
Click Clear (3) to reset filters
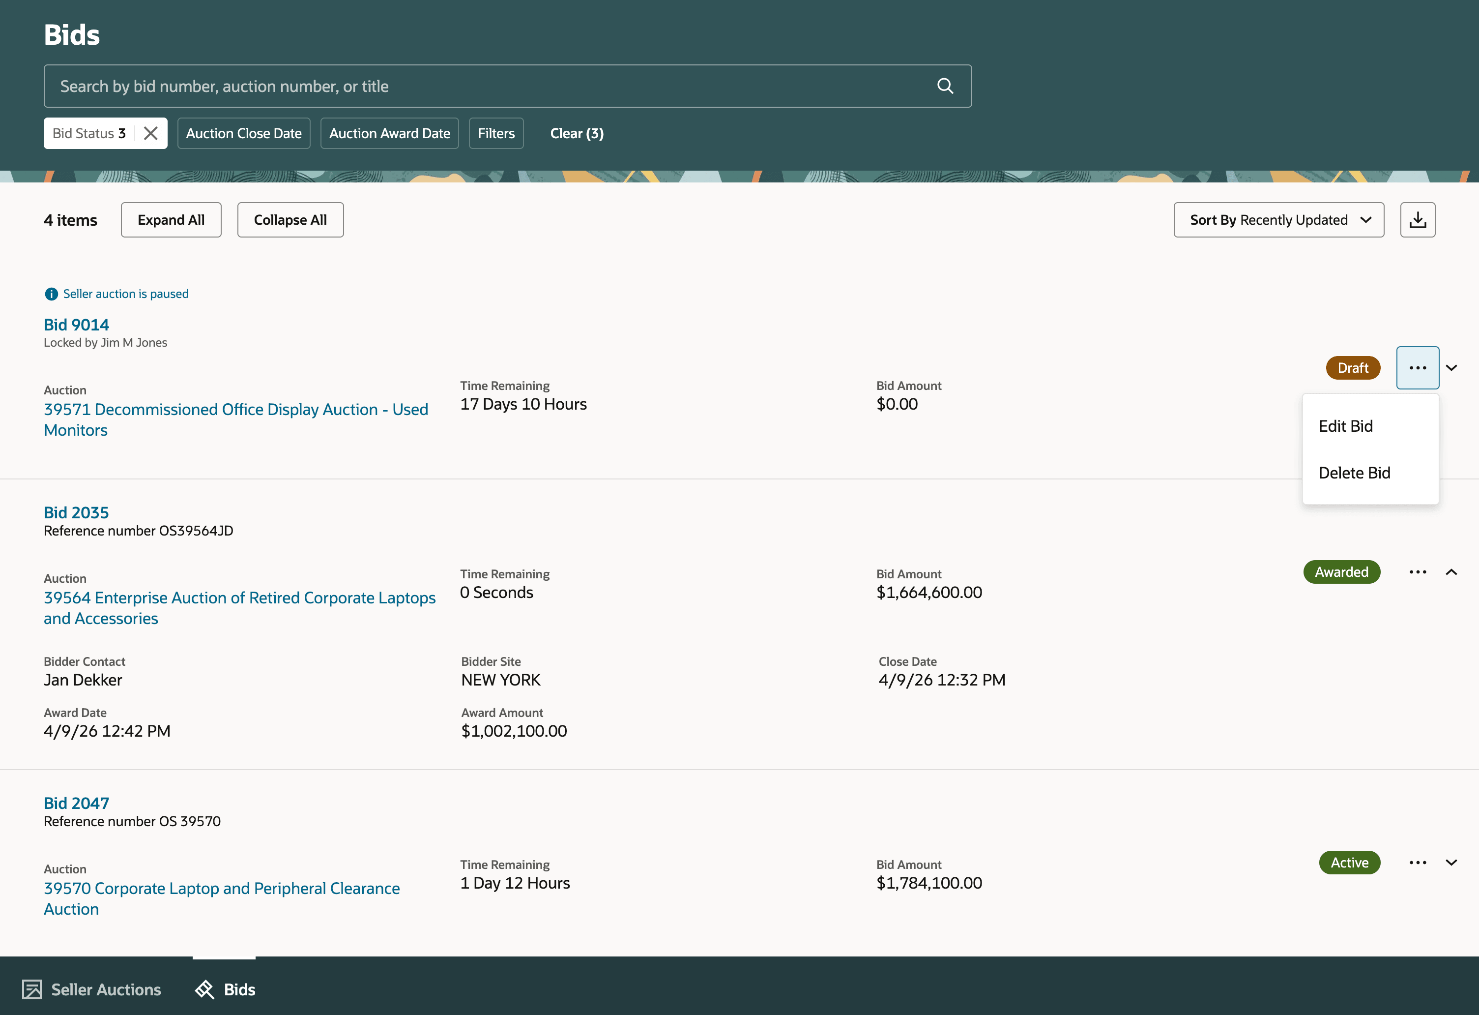(577, 133)
